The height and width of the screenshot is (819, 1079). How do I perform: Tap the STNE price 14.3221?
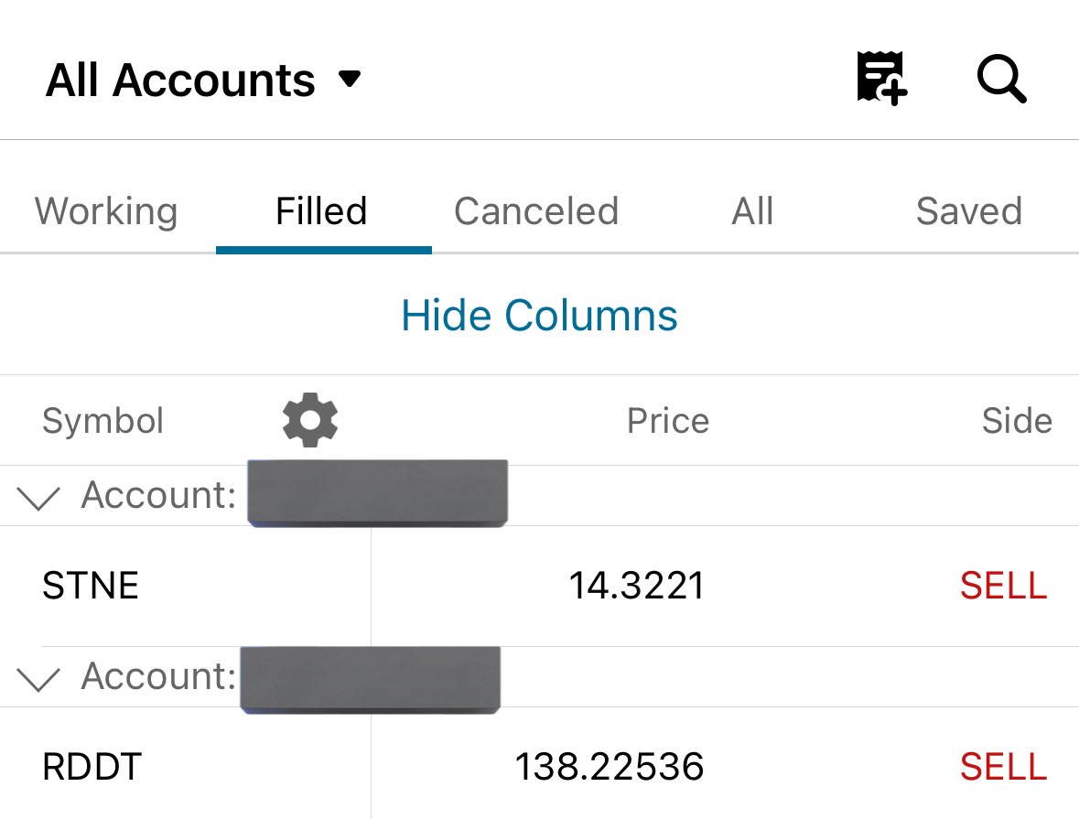pyautogui.click(x=637, y=586)
